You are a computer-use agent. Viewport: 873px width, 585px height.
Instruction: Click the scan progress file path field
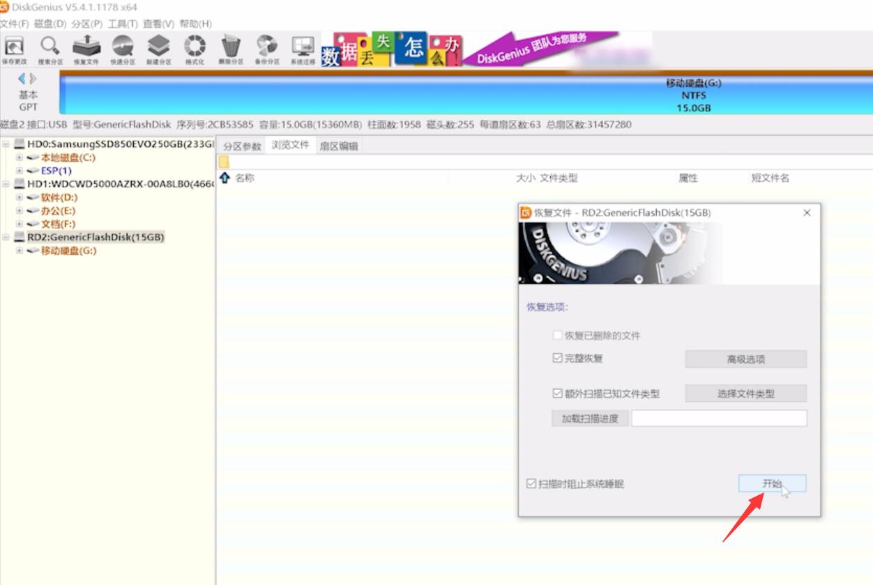coord(719,419)
